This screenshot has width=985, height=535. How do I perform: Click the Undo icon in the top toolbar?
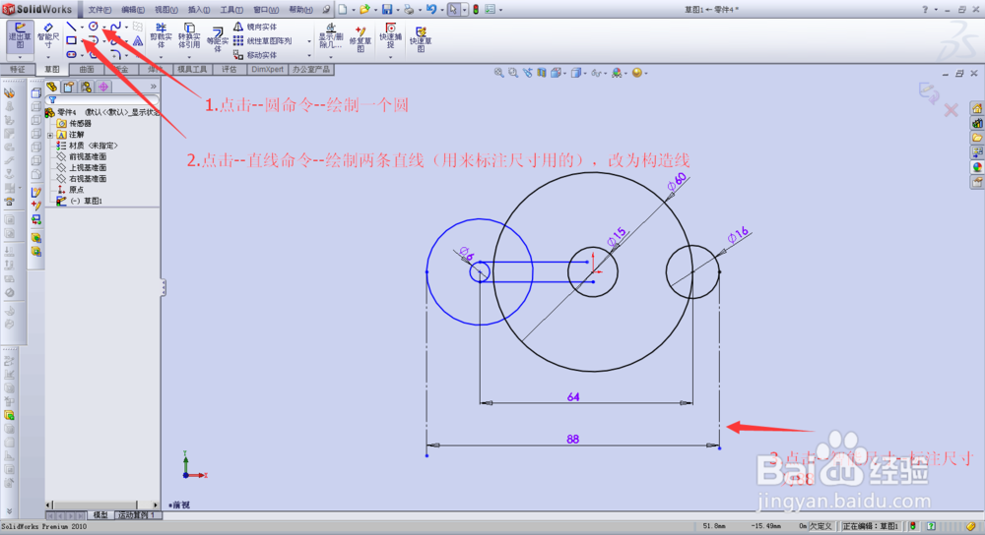point(431,10)
